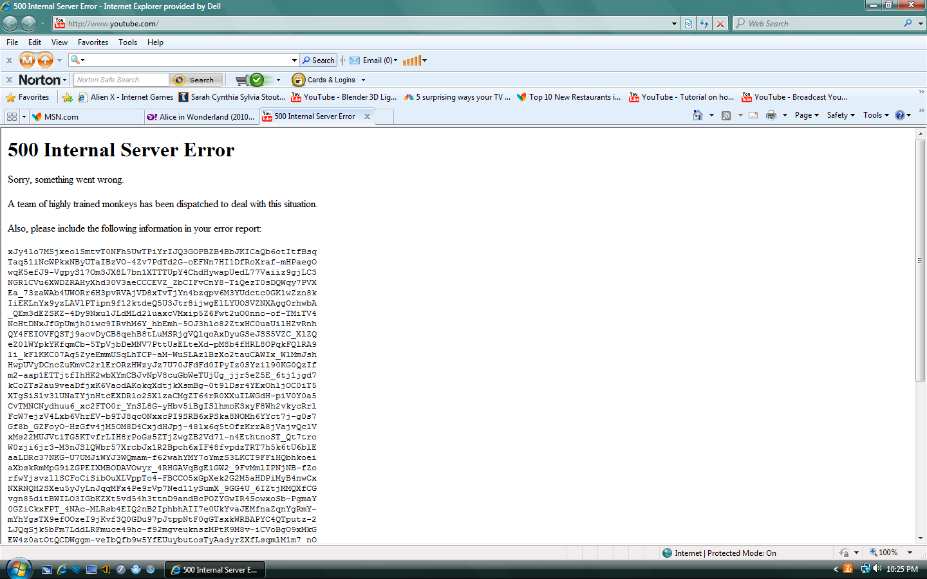Open the Home page
Viewport: 927px width, 579px height.
click(700, 115)
